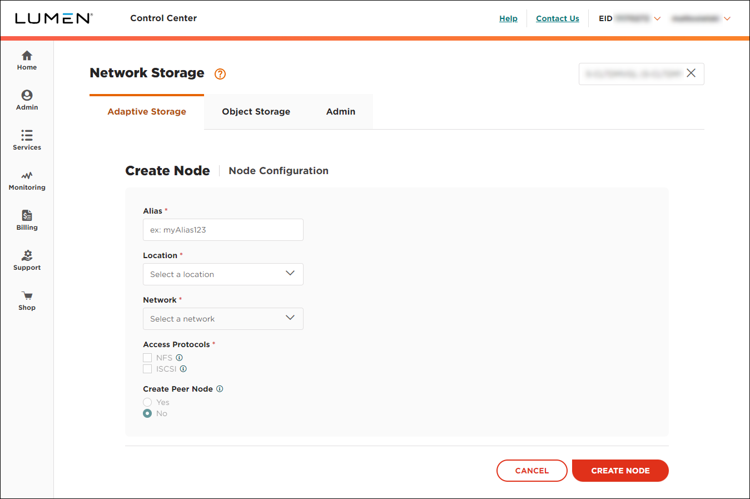Select No for Create Peer Node

click(147, 413)
